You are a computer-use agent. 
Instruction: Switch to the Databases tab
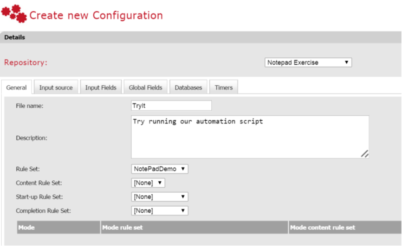pyautogui.click(x=188, y=87)
